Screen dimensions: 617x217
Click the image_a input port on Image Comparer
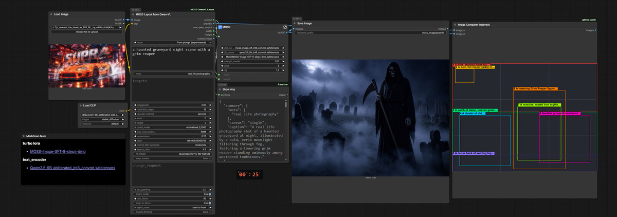454,30
